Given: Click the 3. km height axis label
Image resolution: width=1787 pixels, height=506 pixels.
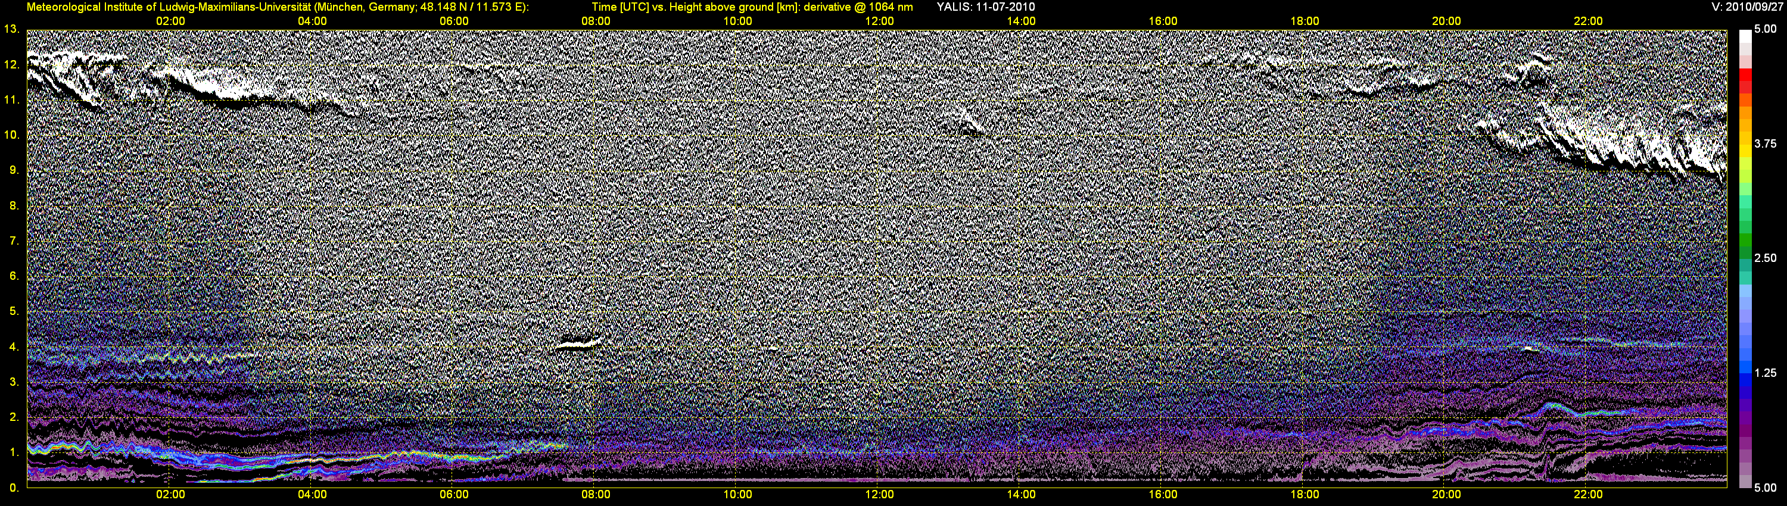Looking at the screenshot, I should [x=14, y=382].
